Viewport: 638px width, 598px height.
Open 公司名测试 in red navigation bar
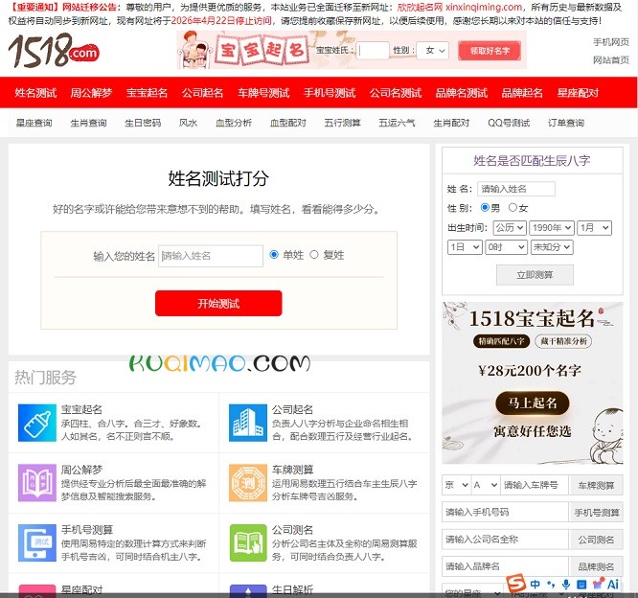396,93
